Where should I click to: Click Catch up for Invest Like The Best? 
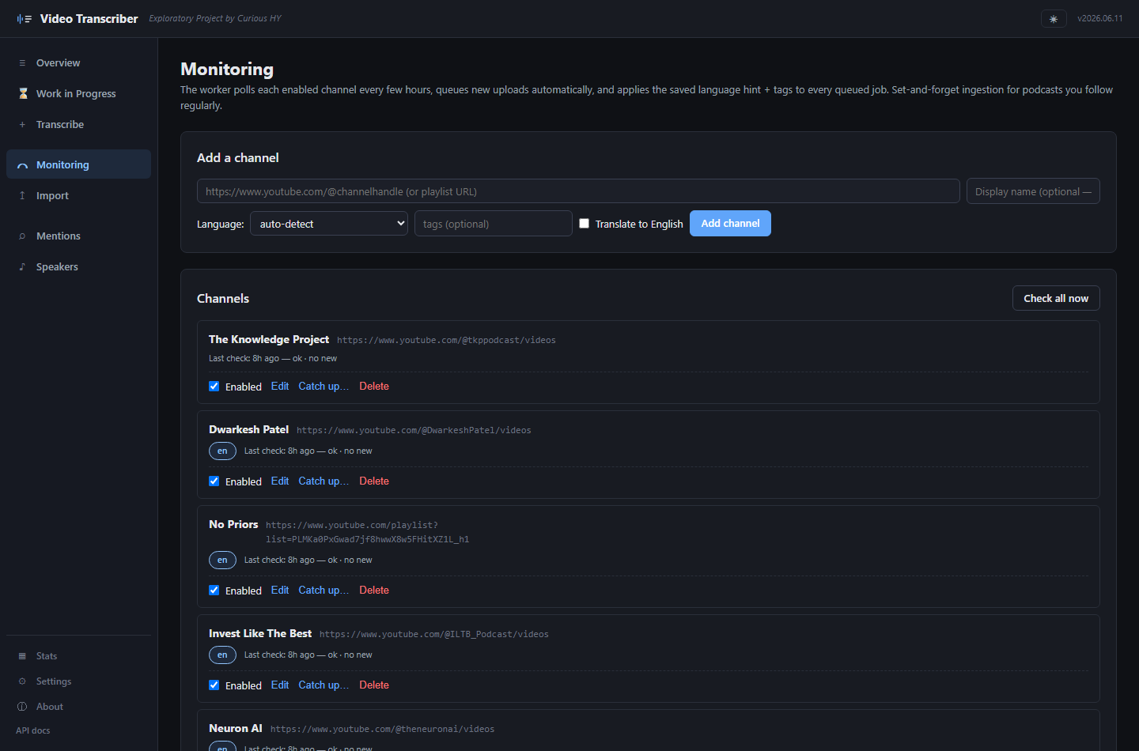click(x=324, y=685)
